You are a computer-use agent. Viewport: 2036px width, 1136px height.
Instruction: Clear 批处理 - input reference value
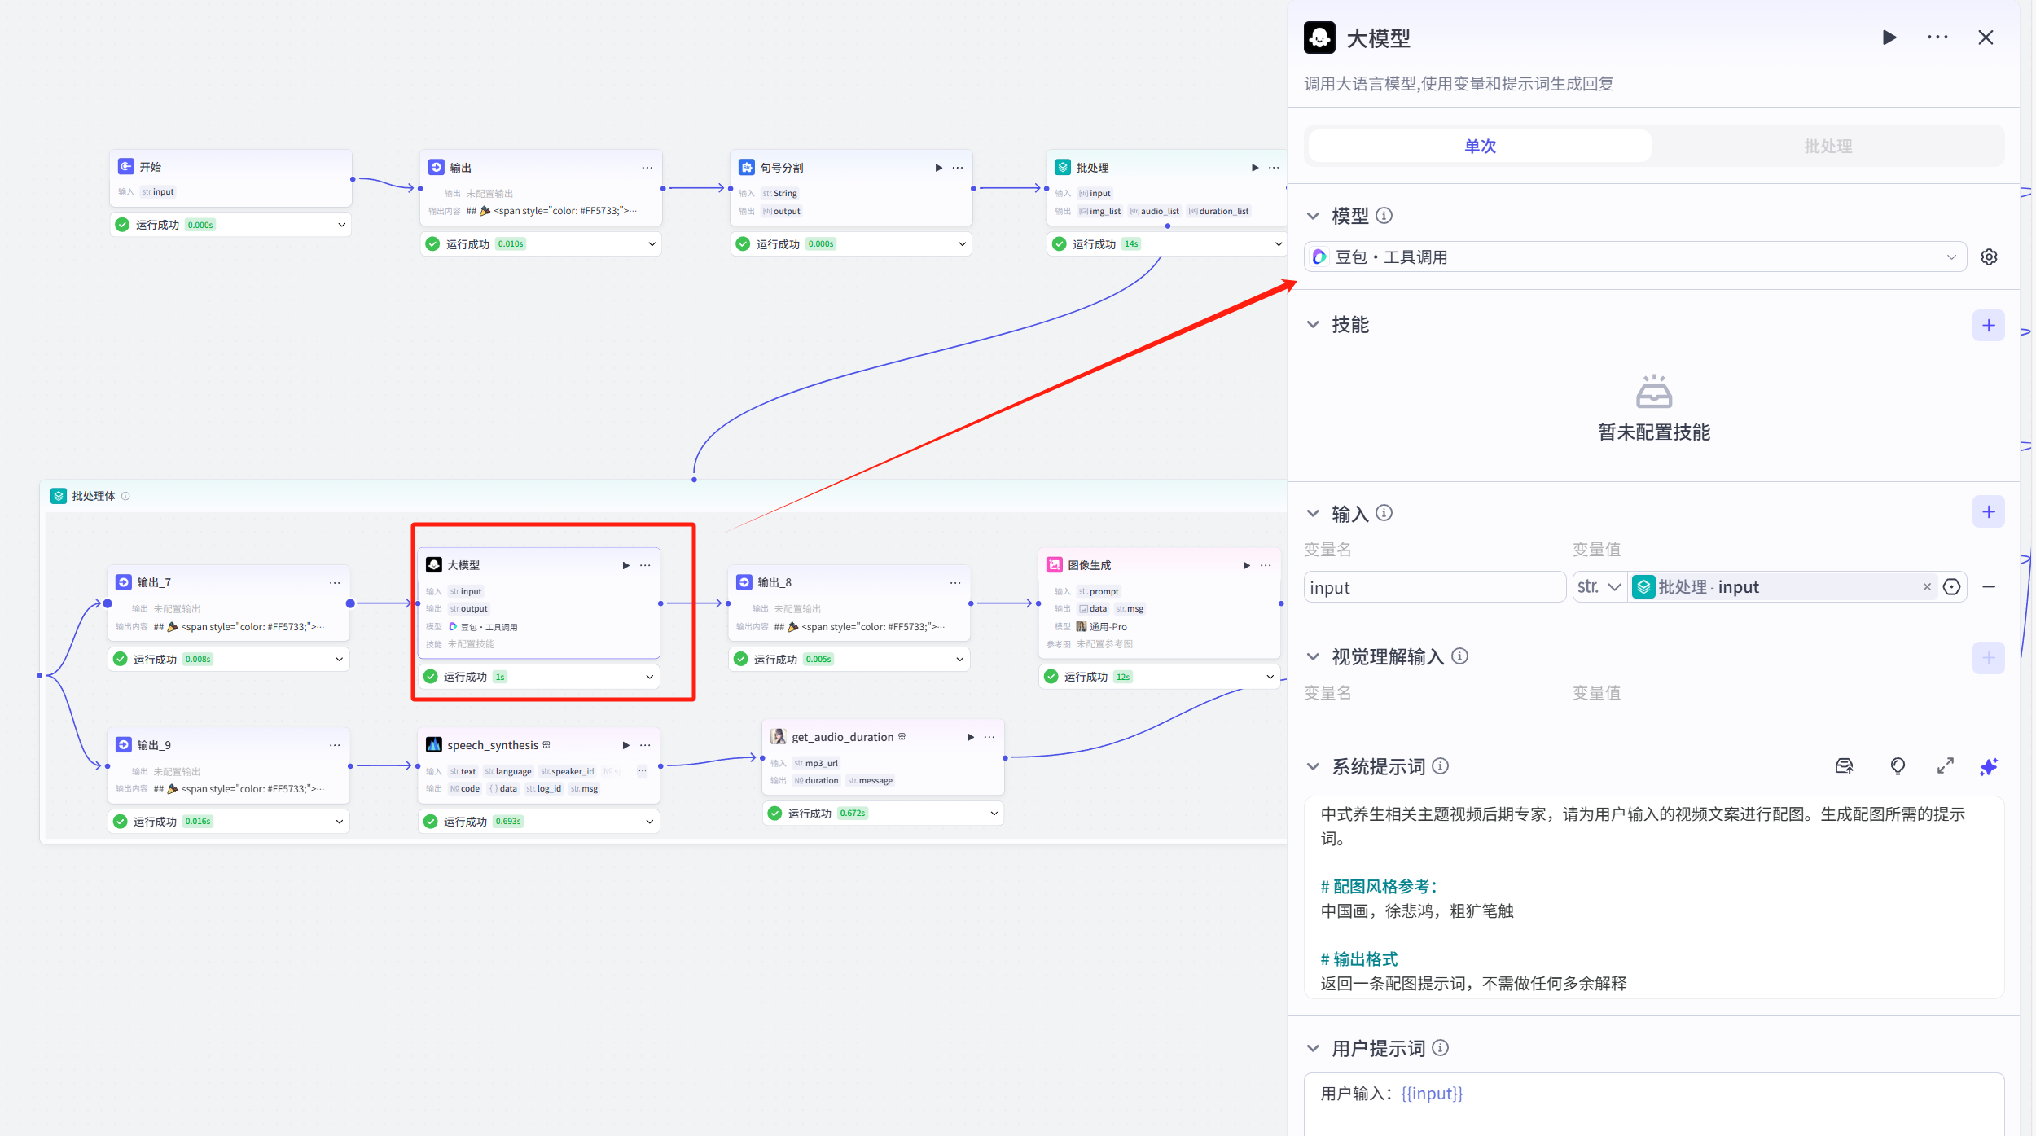(1927, 587)
